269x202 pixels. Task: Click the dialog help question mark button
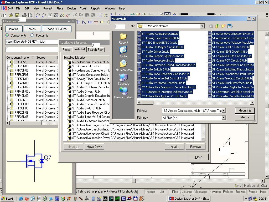(x=249, y=19)
